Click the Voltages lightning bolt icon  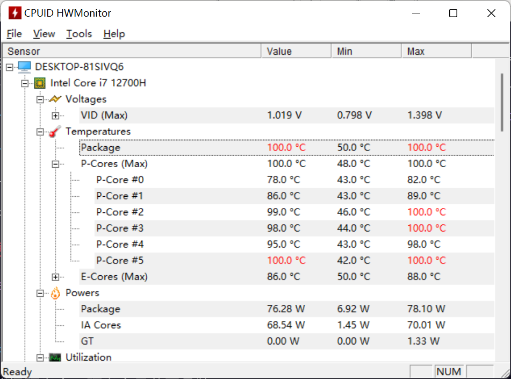(x=55, y=99)
